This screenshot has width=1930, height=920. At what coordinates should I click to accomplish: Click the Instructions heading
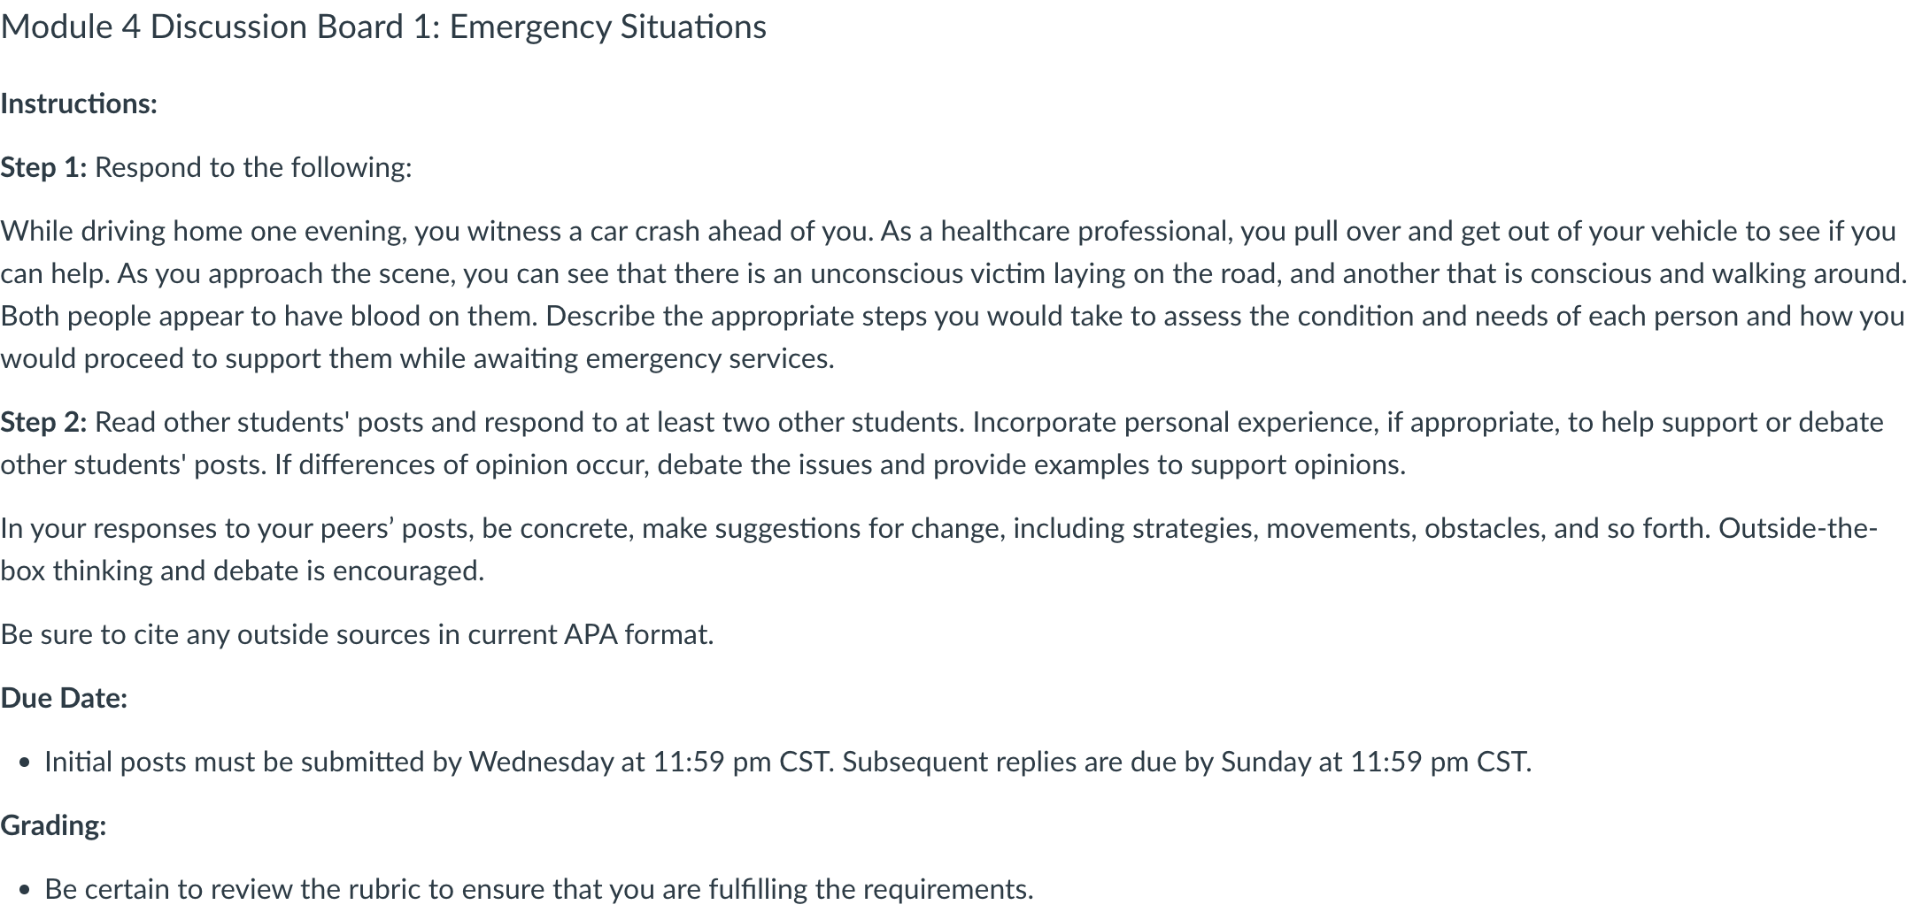79,103
